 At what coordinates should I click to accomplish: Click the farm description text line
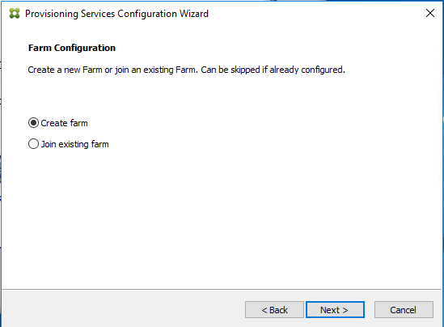click(x=186, y=70)
